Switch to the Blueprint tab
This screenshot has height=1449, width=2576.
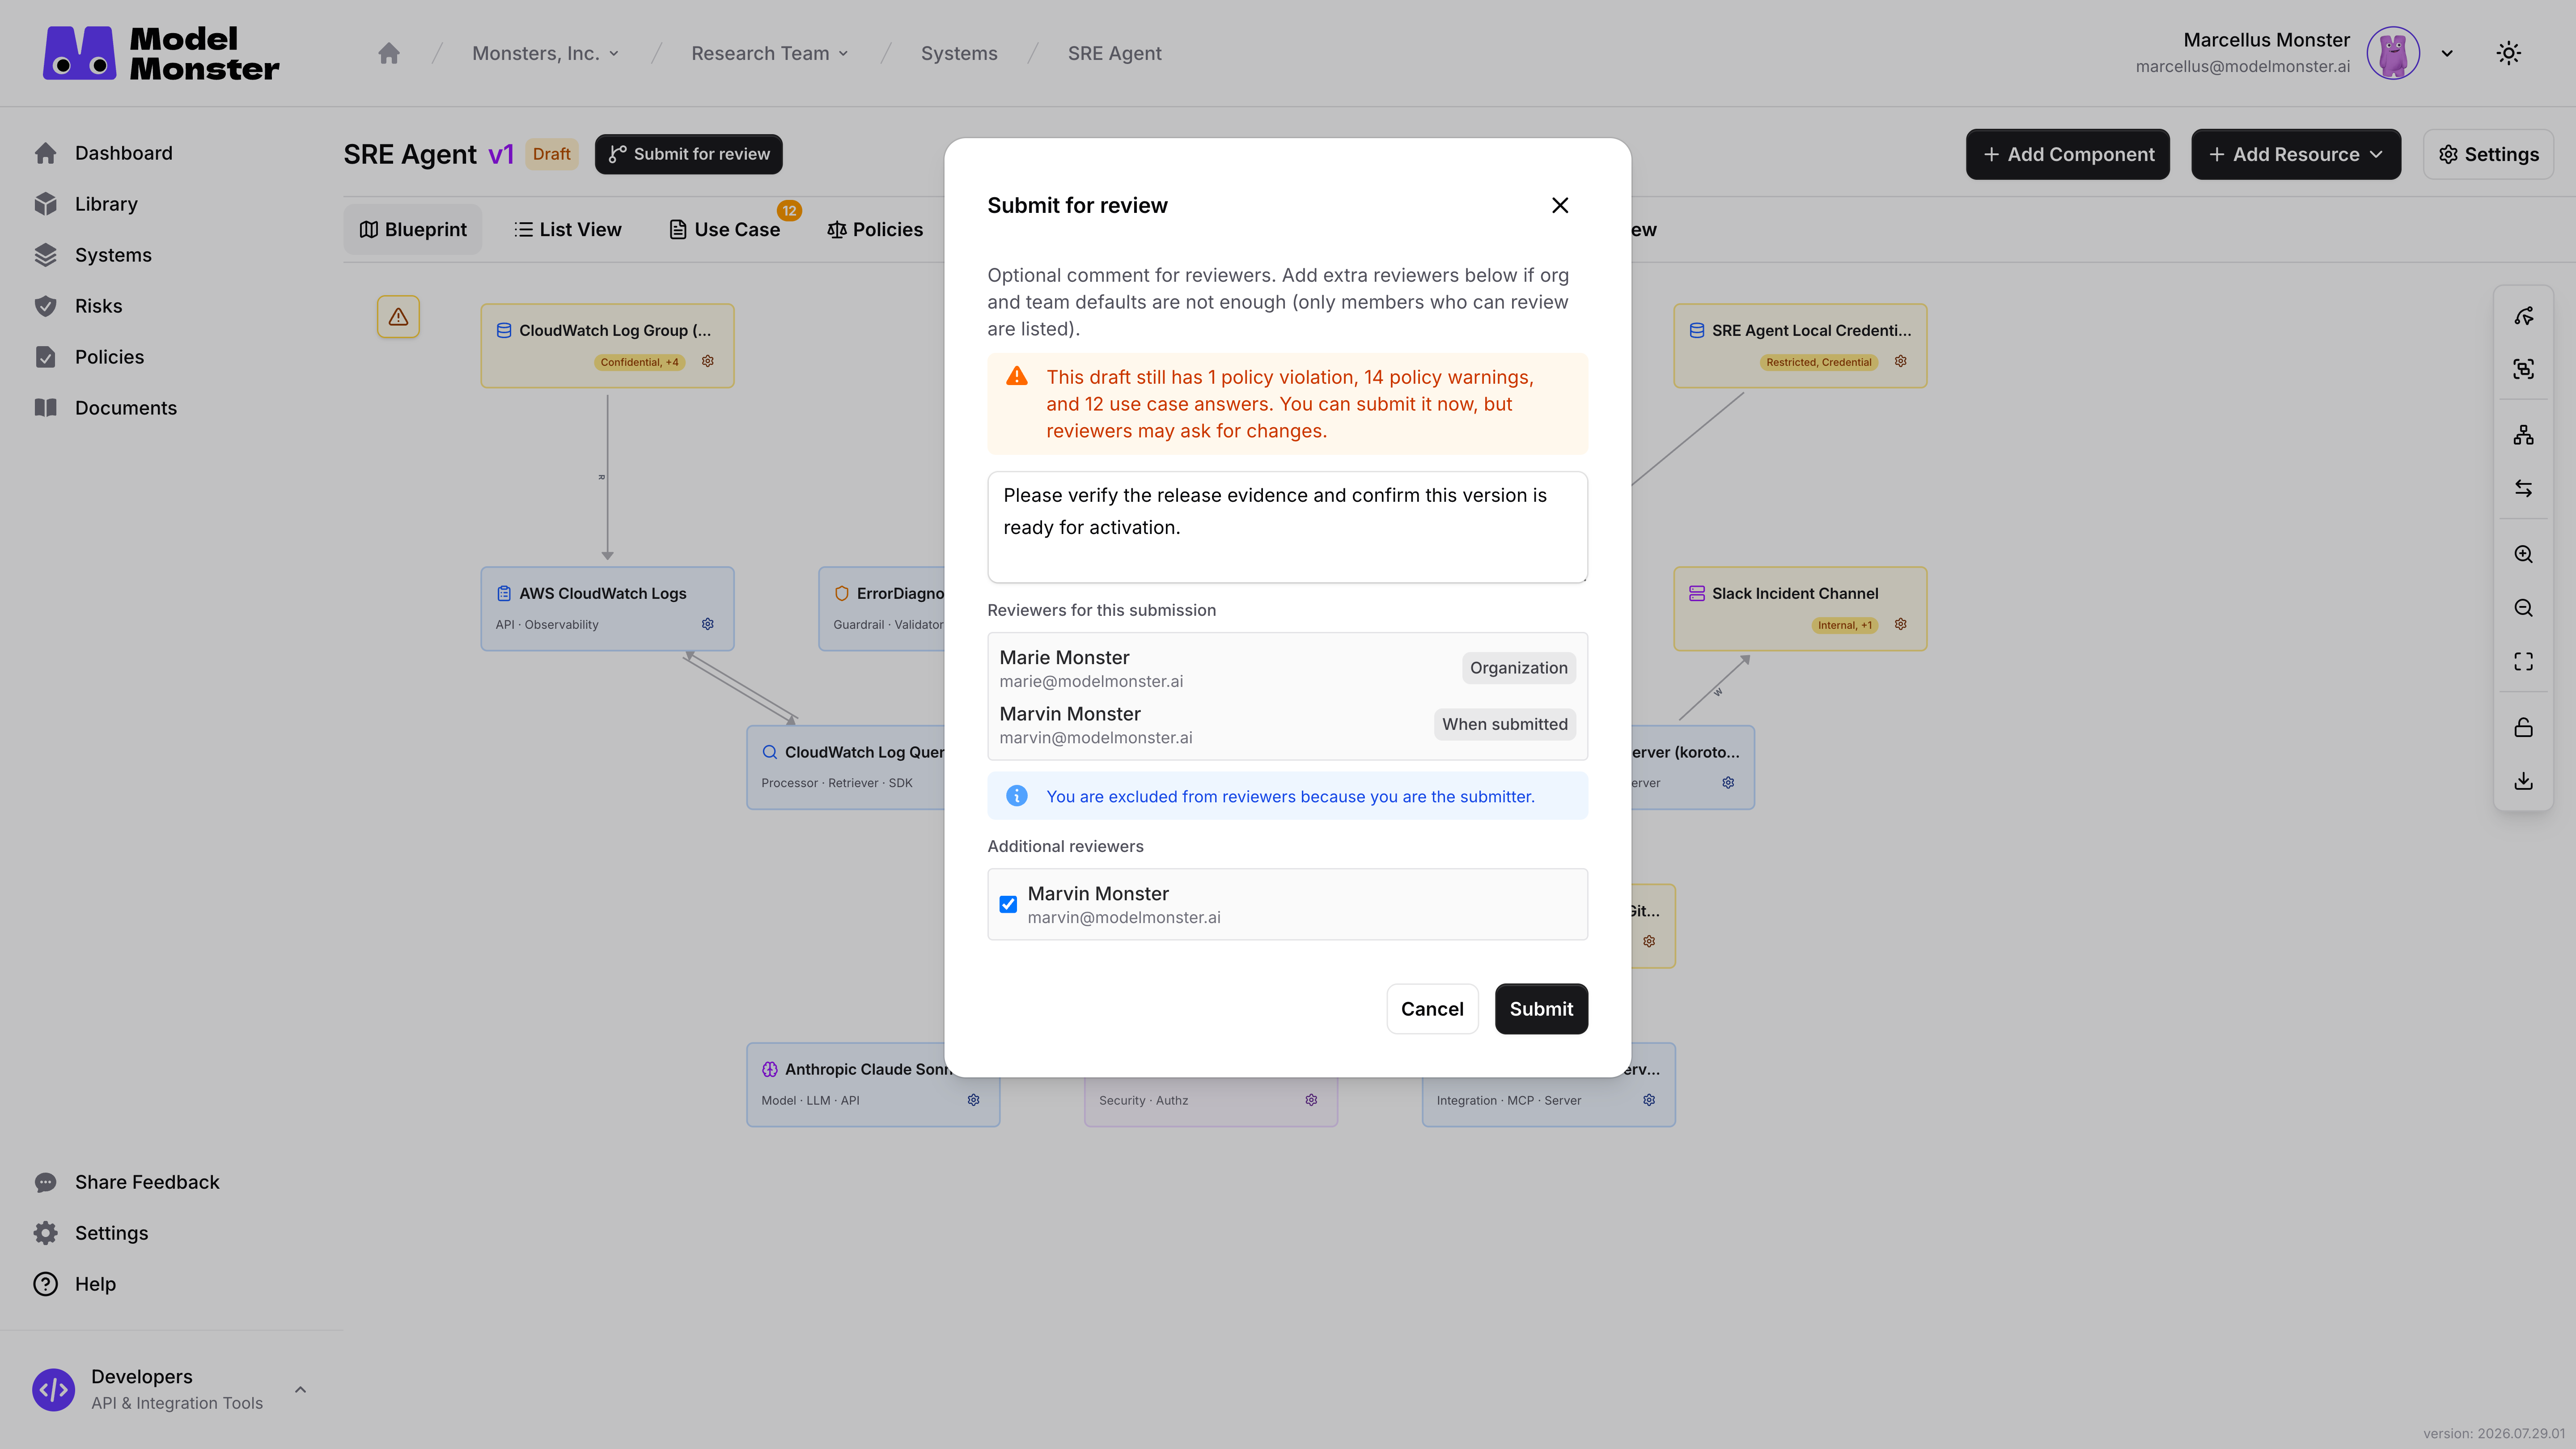(x=413, y=229)
